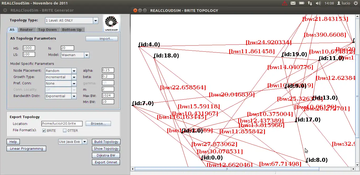Click node label id:4.0
This screenshot has width=360, height=175.
pyautogui.click(x=149, y=45)
